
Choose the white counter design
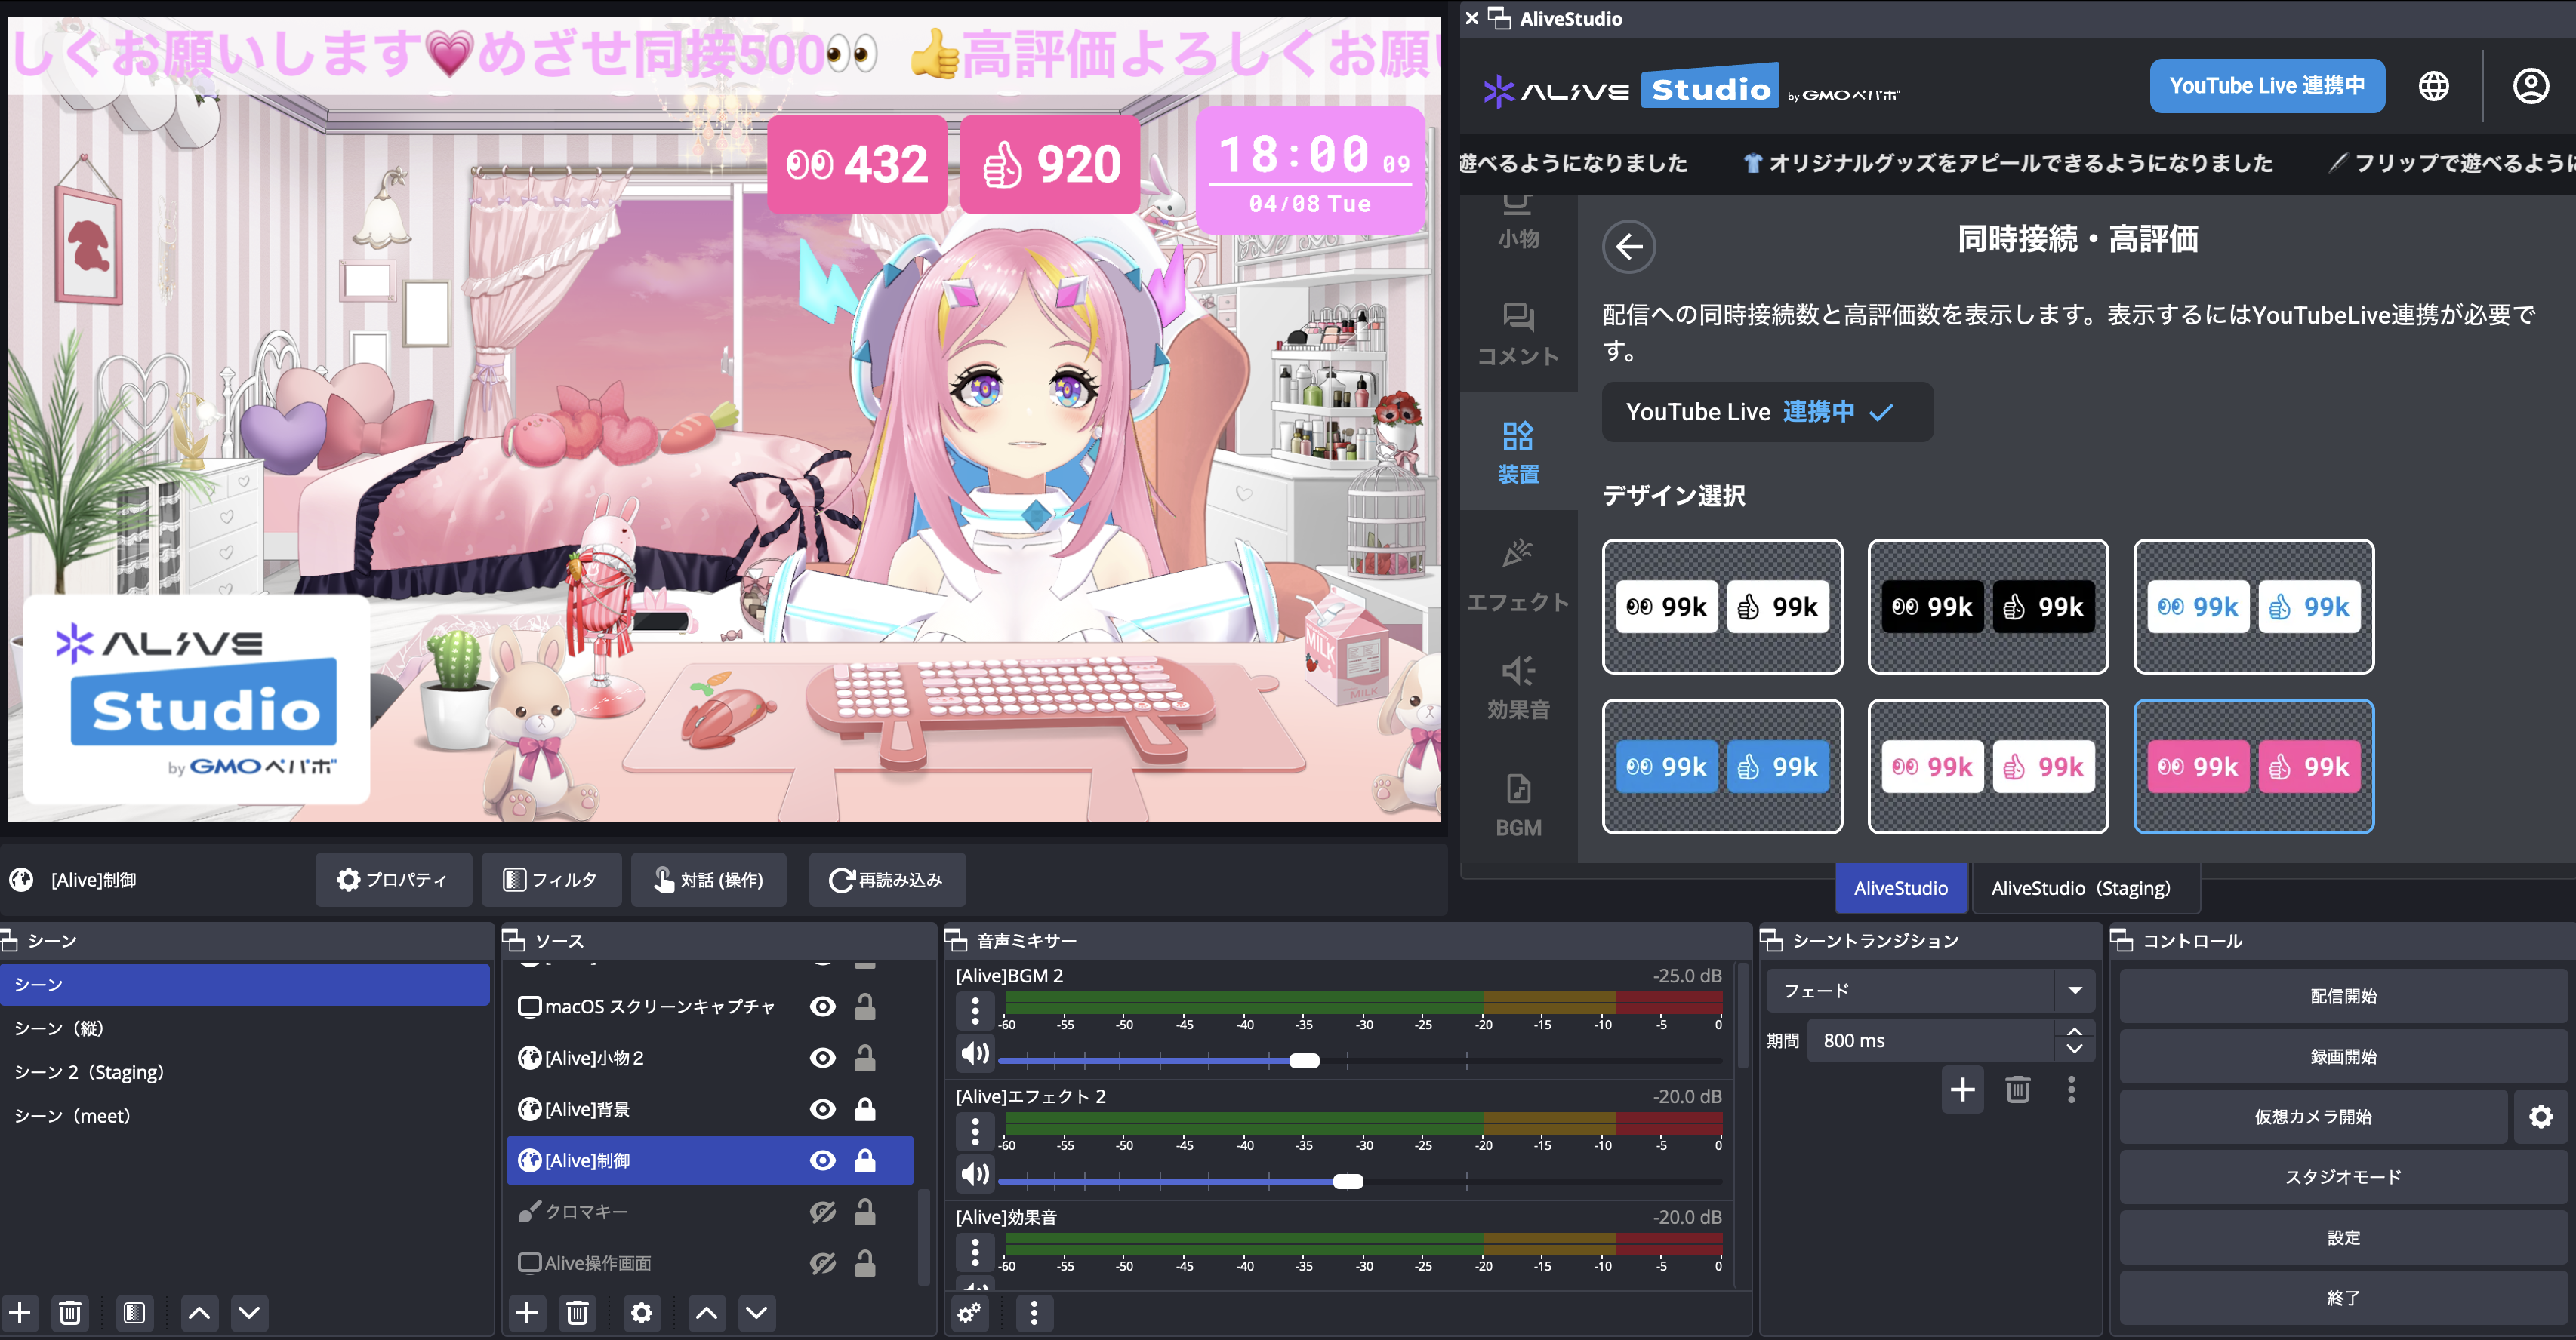(x=1722, y=607)
